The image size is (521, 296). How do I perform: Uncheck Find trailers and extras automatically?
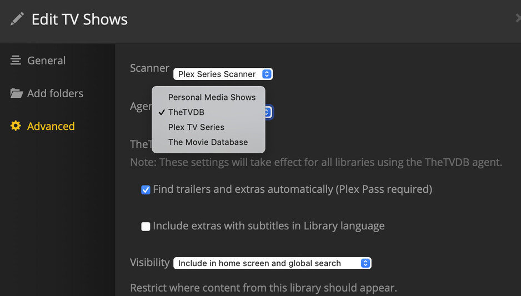click(146, 190)
